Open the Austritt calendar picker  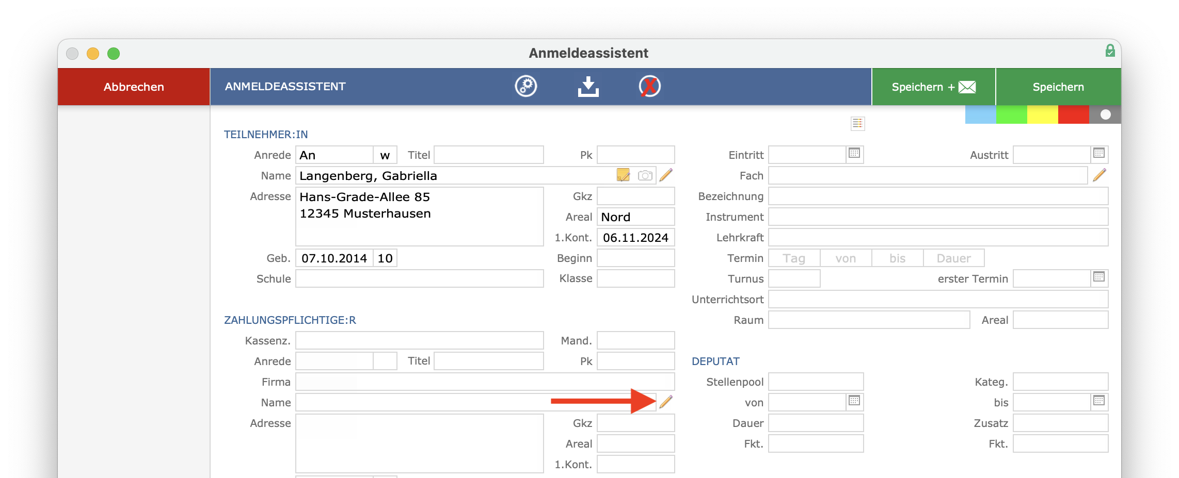(x=1099, y=154)
